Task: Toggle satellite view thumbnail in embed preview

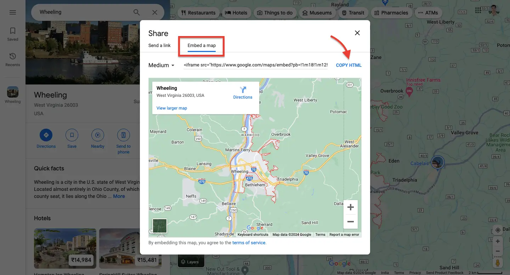Action: (160, 226)
